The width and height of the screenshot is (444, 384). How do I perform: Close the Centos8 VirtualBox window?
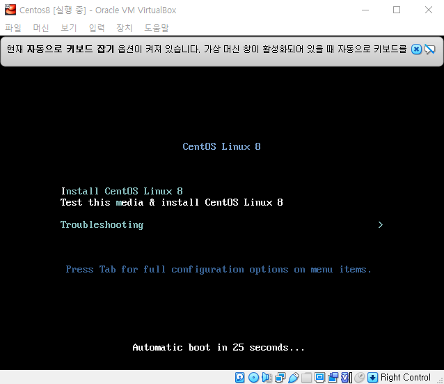coord(429,10)
